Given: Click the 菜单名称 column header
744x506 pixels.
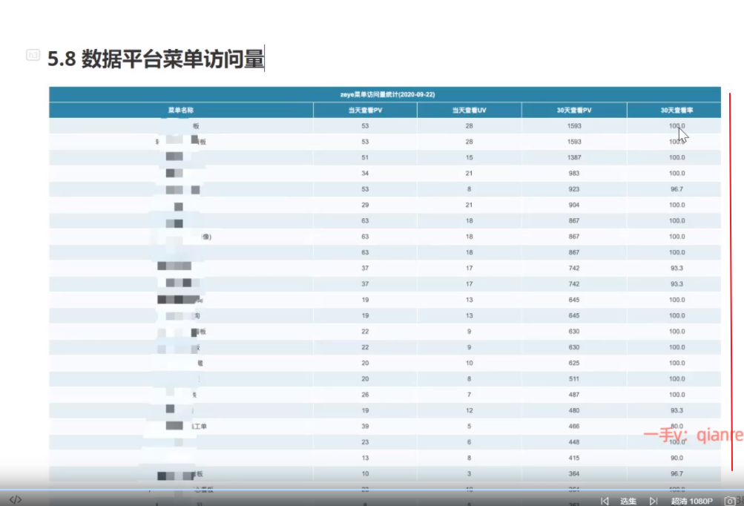Looking at the screenshot, I should (181, 110).
